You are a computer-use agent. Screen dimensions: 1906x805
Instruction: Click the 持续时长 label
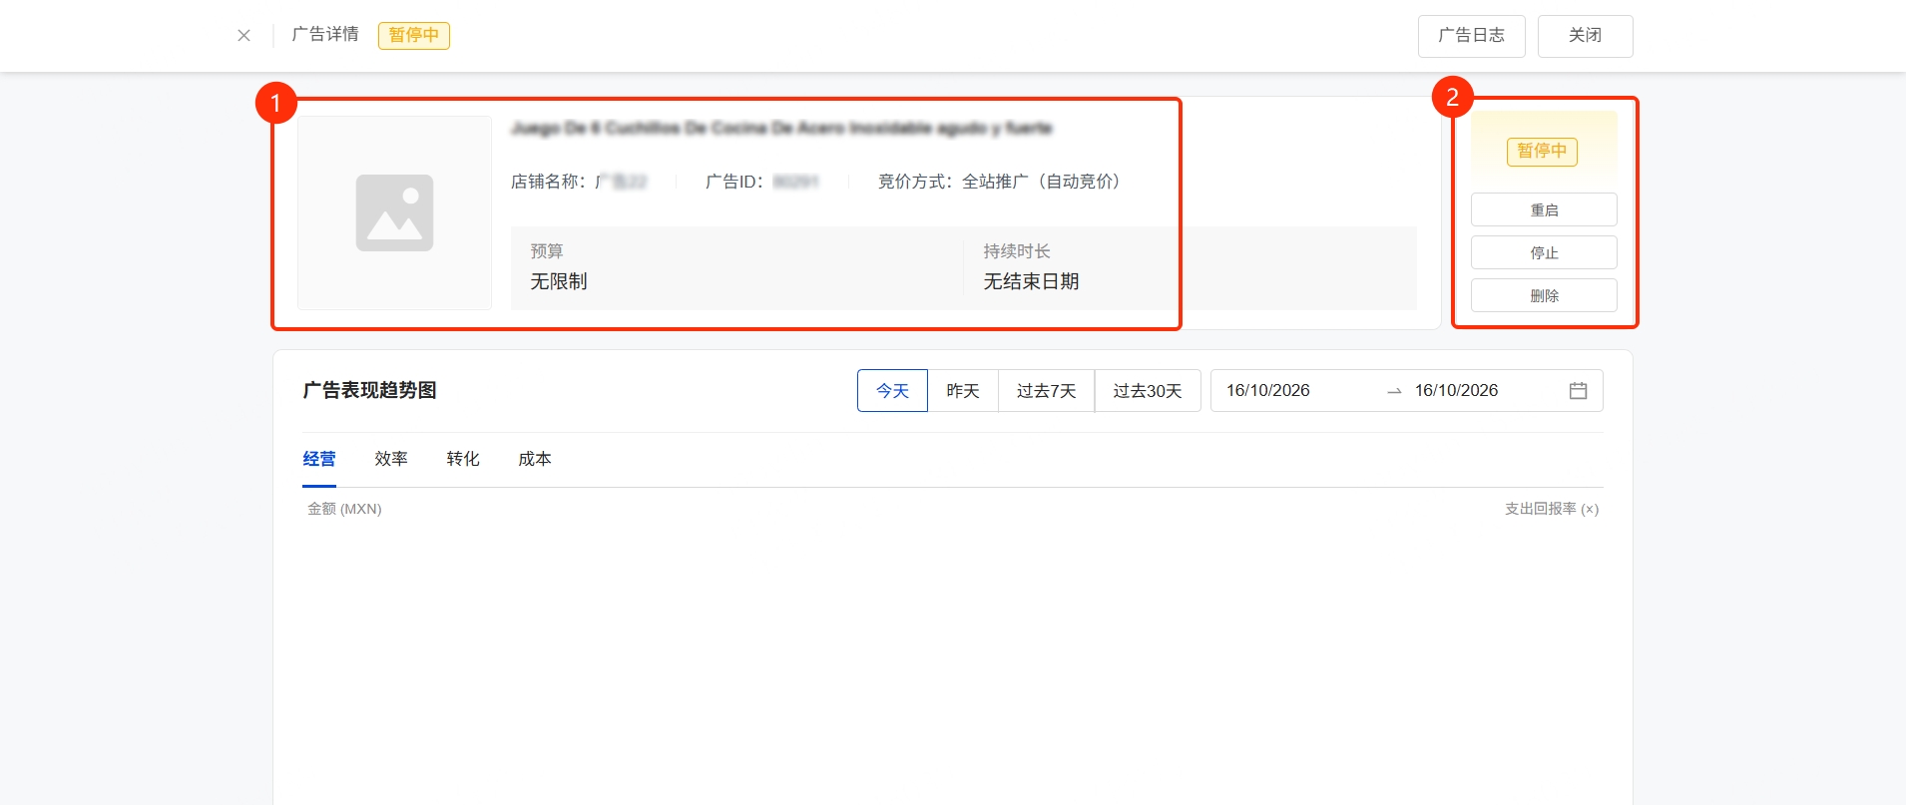point(1017,251)
